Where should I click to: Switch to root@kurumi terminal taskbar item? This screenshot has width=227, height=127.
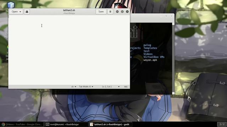66,125
